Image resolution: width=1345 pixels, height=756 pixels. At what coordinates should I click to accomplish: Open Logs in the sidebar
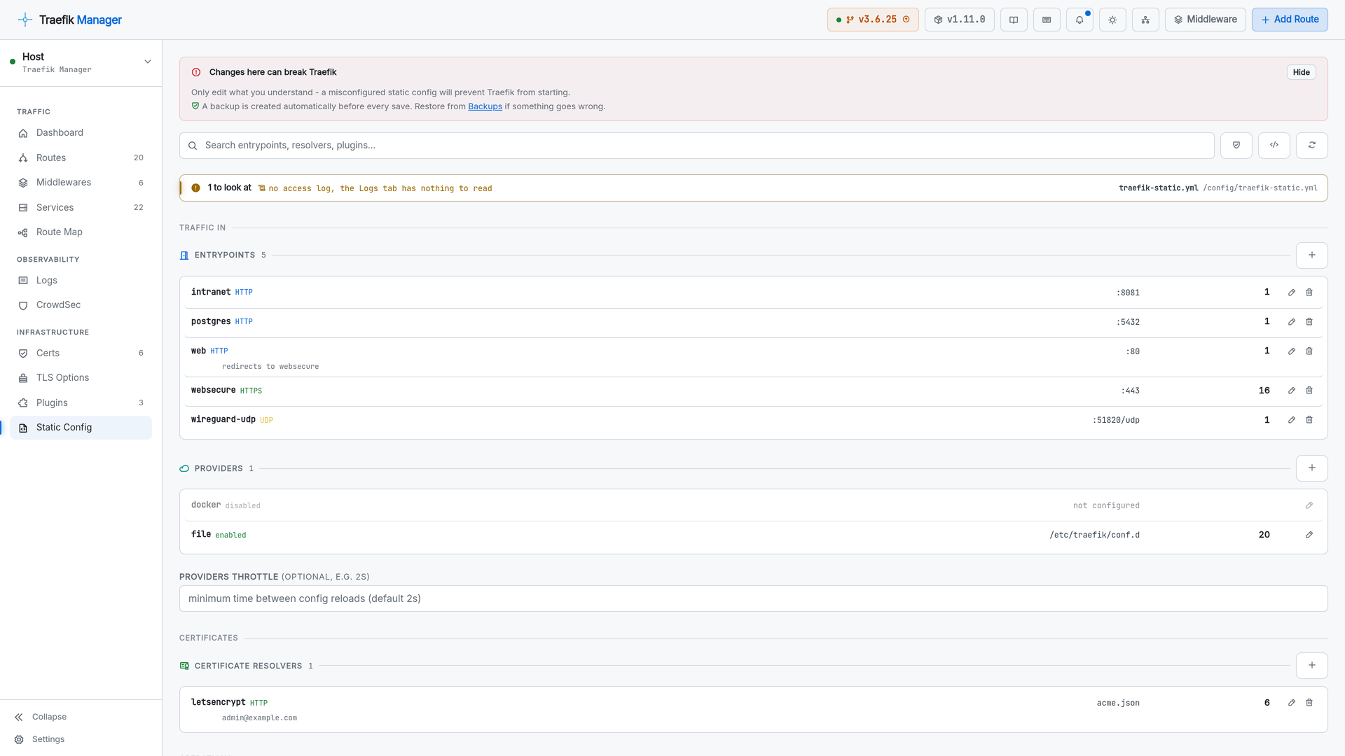pyautogui.click(x=81, y=281)
